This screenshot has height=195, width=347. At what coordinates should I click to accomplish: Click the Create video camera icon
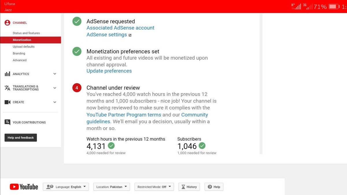8,102
